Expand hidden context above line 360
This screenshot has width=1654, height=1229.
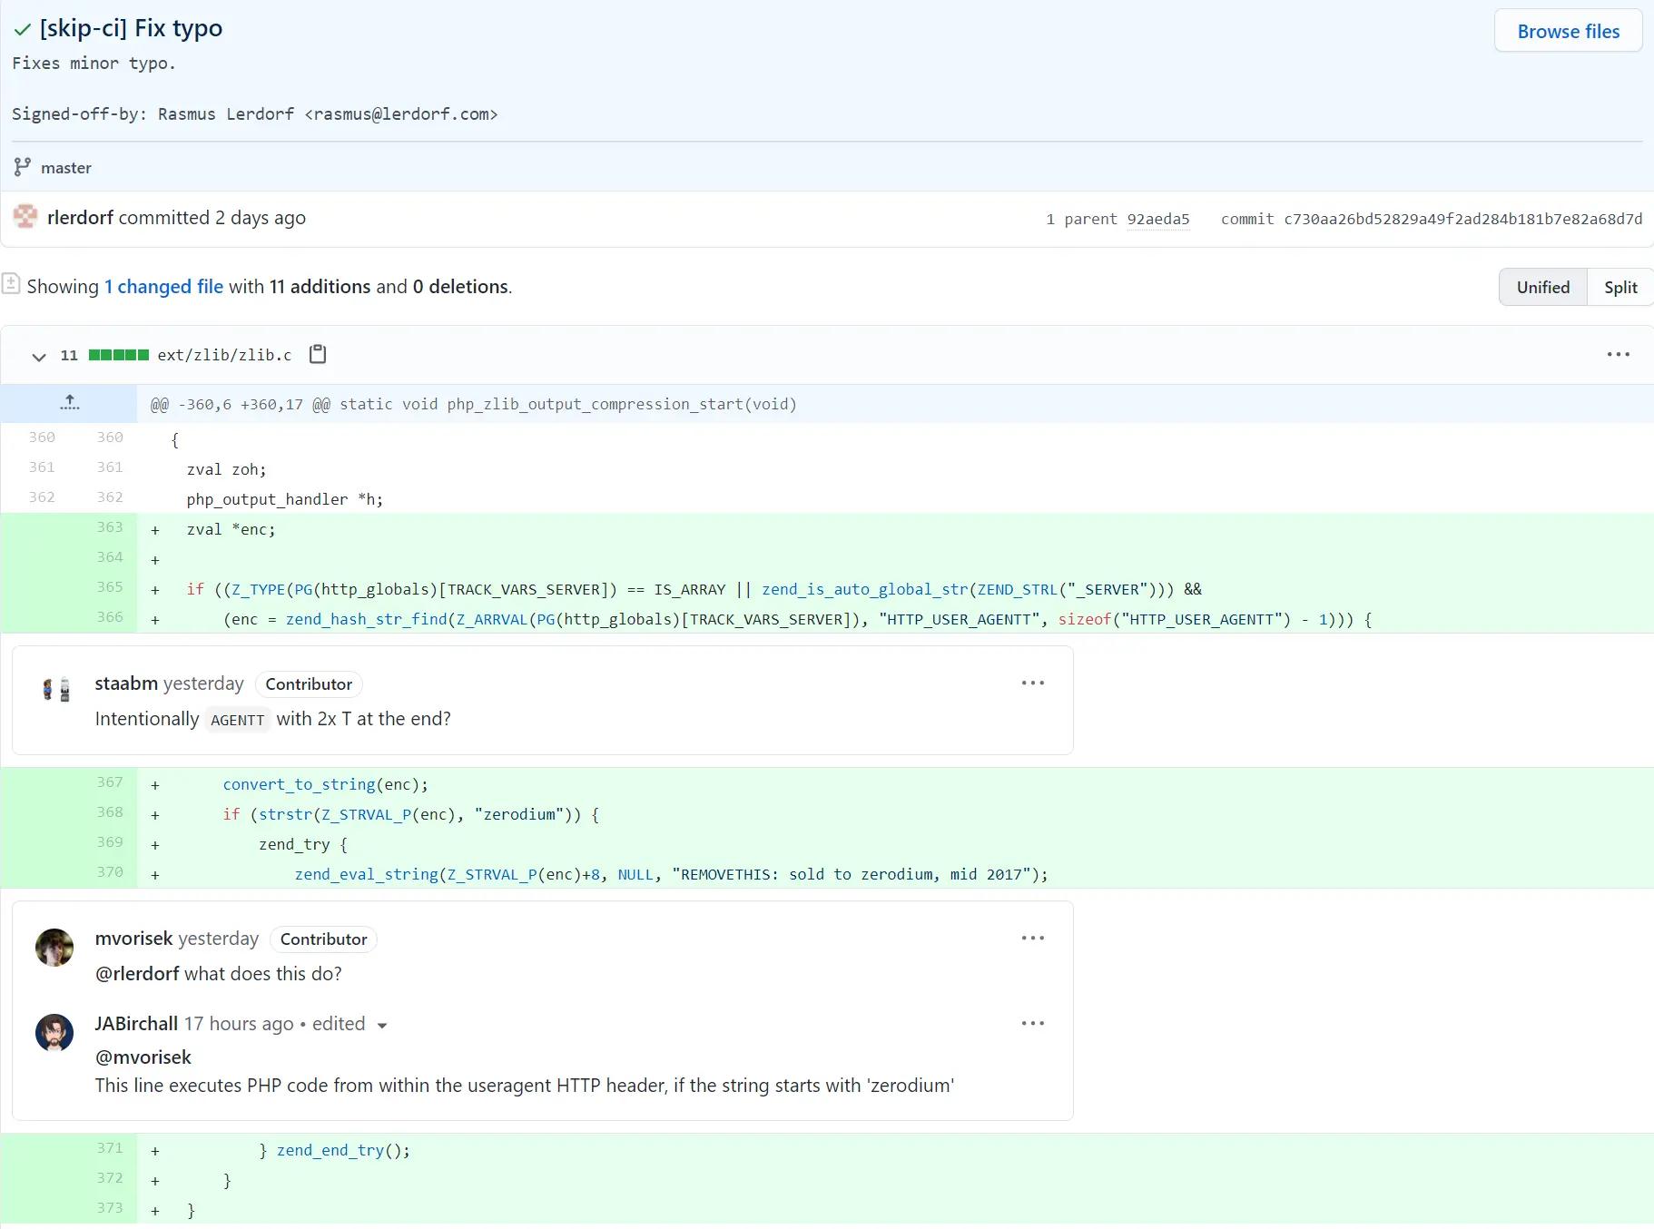pos(69,403)
